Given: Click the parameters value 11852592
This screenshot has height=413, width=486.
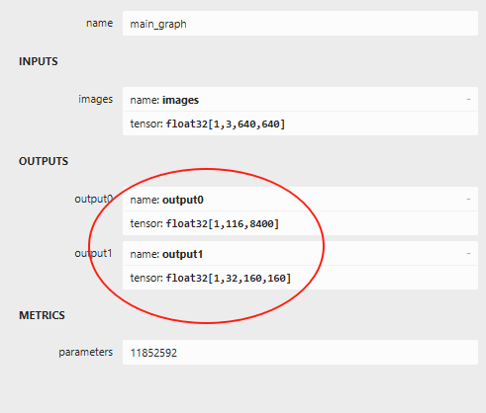Looking at the screenshot, I should [300, 353].
